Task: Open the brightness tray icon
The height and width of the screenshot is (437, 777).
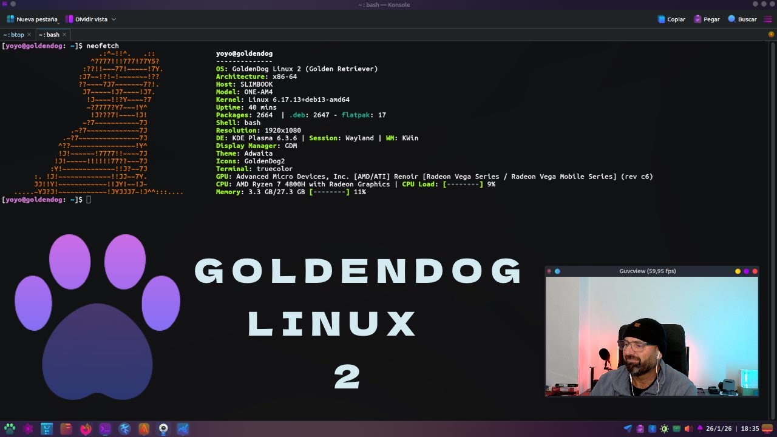Action: tap(665, 429)
